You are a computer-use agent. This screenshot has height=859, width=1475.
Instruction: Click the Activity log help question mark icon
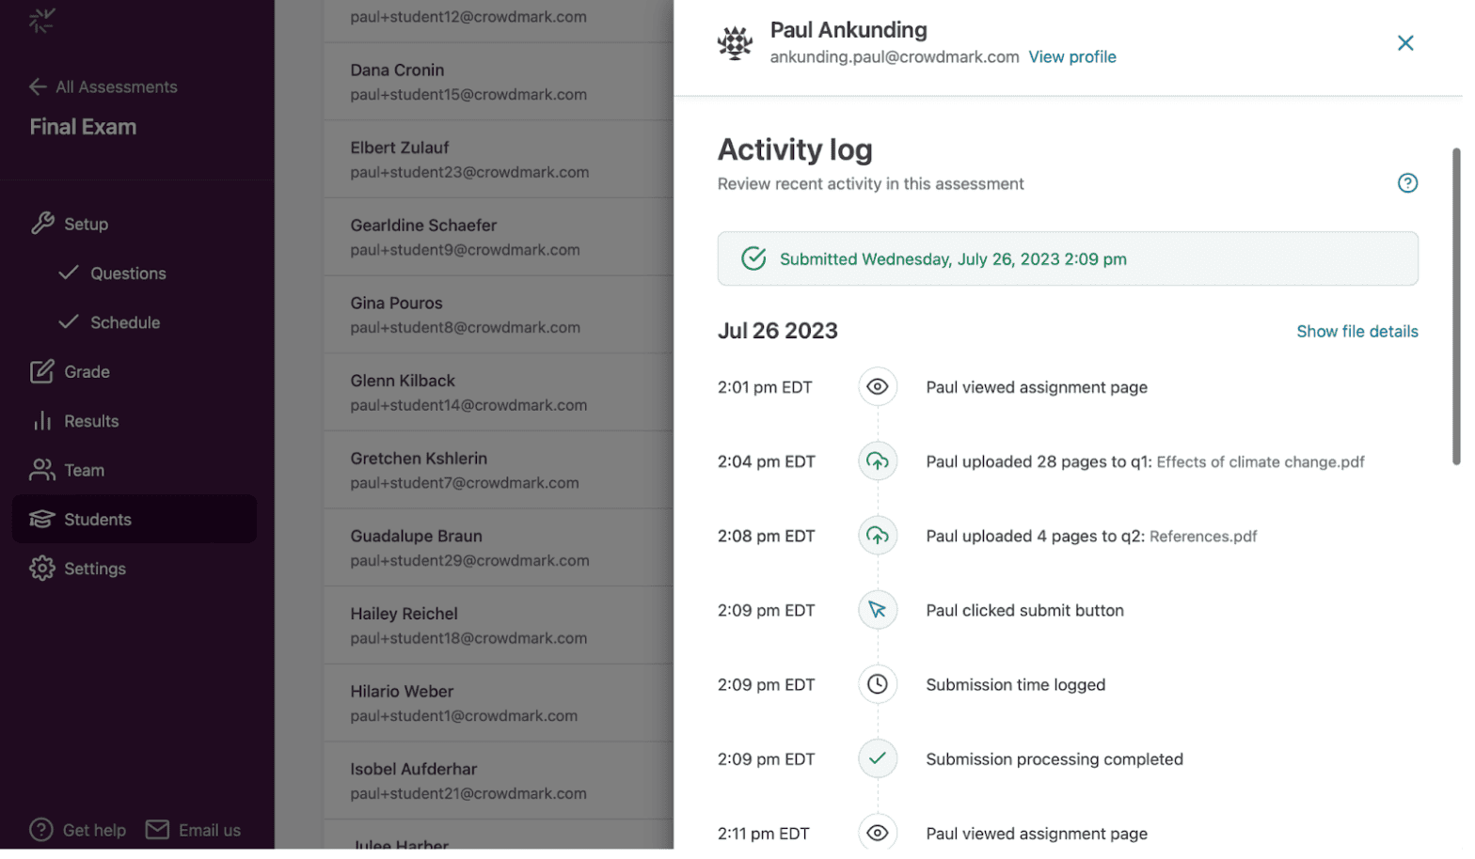(x=1408, y=183)
